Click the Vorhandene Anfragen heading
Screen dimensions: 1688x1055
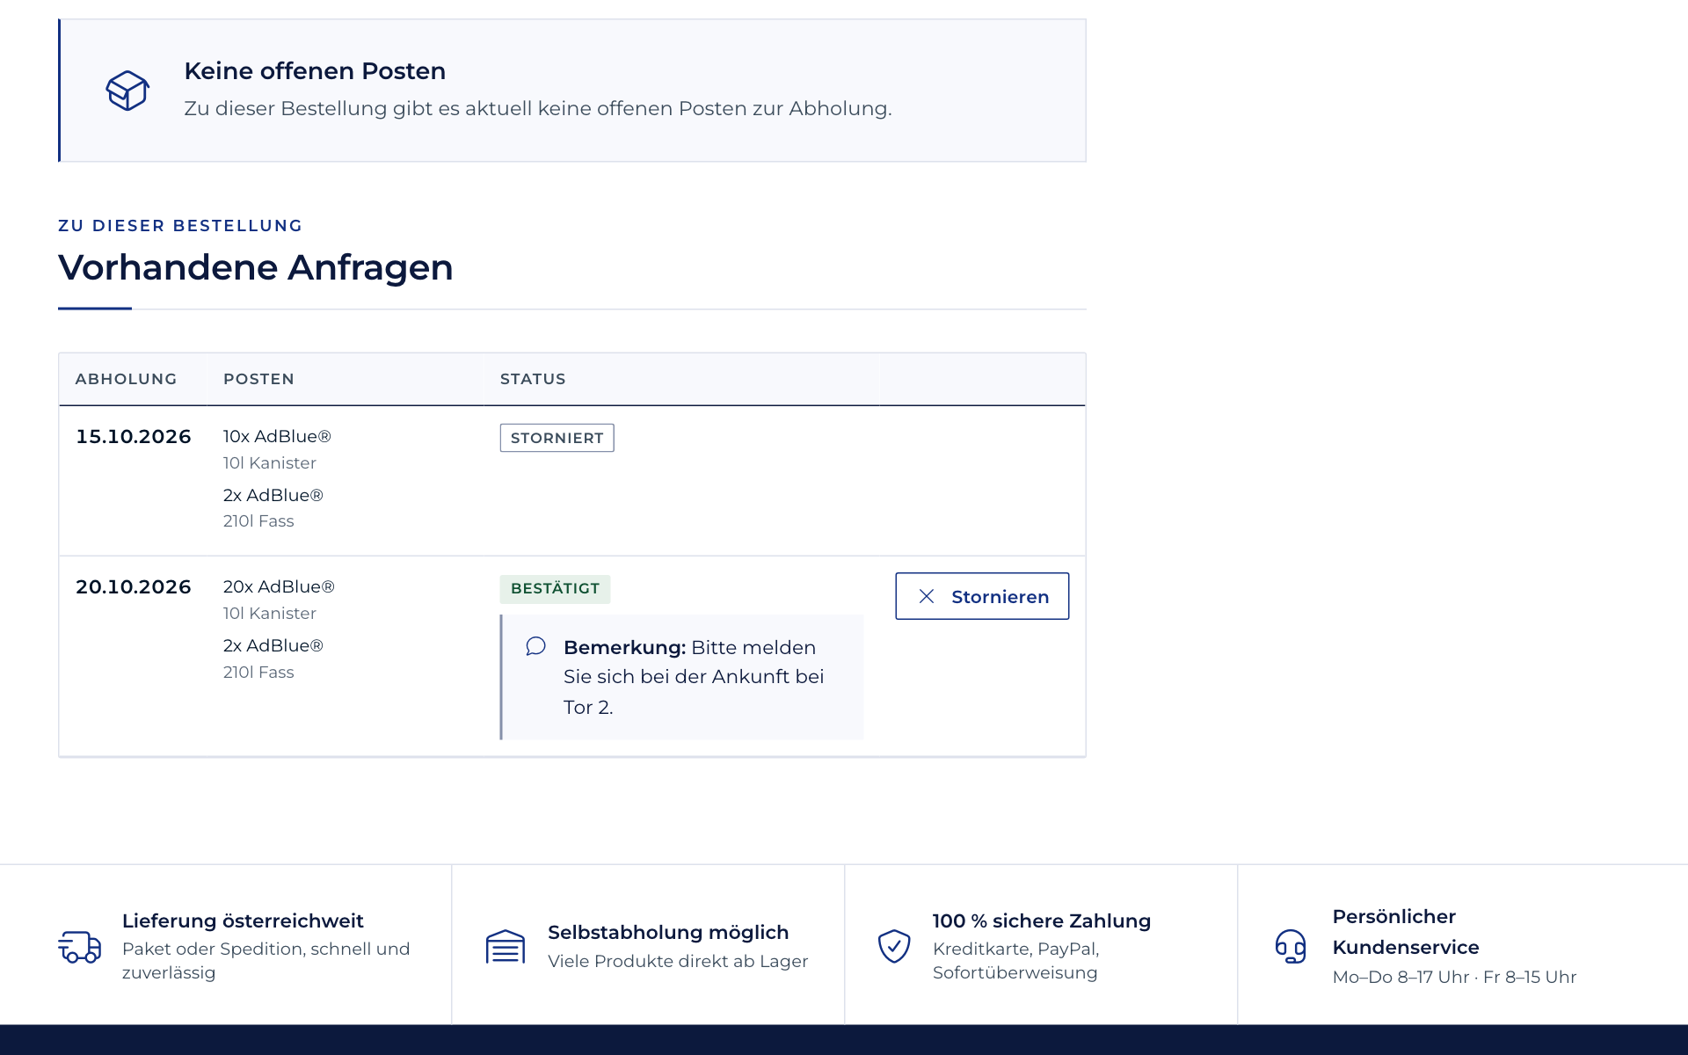(256, 267)
